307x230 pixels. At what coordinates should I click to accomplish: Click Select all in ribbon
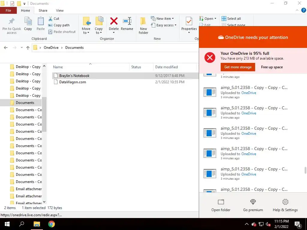point(231,19)
